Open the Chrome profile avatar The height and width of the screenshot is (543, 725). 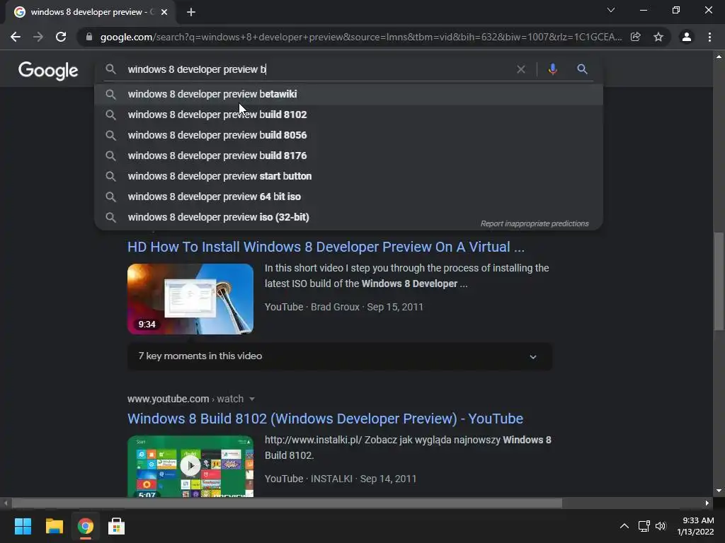tap(687, 37)
